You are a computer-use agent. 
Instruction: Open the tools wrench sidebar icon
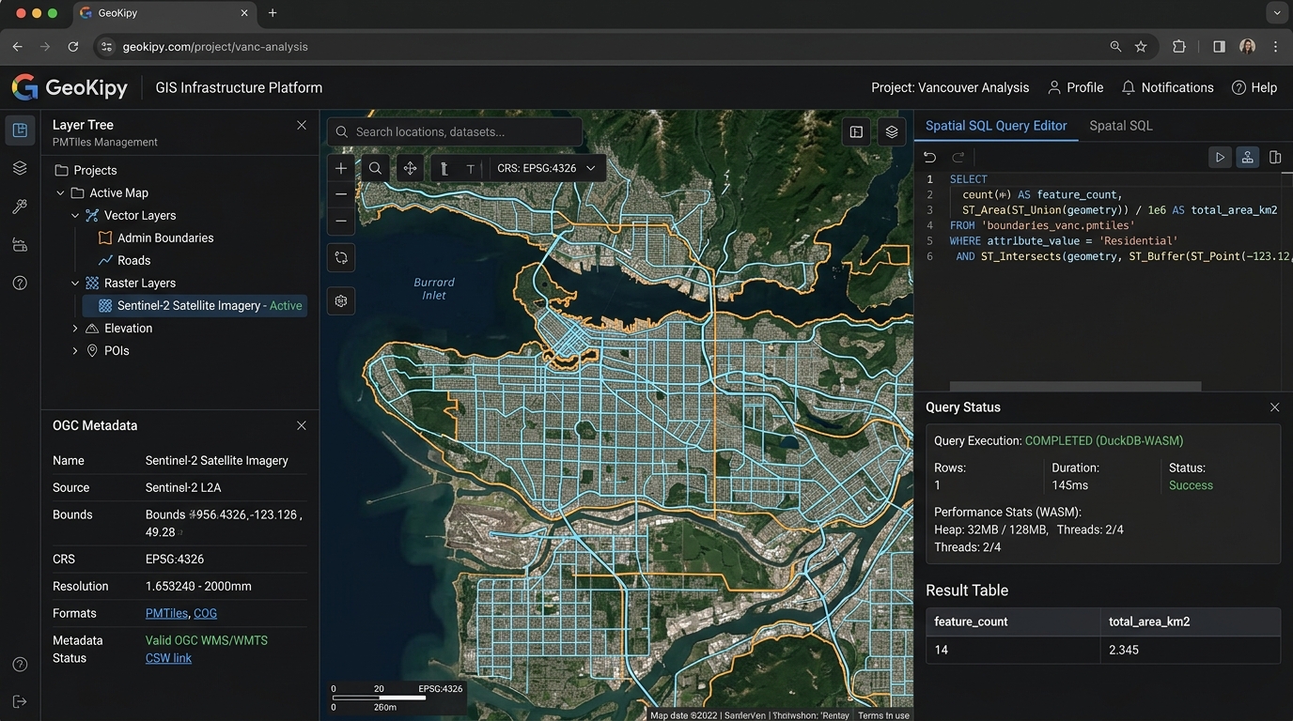pos(20,207)
